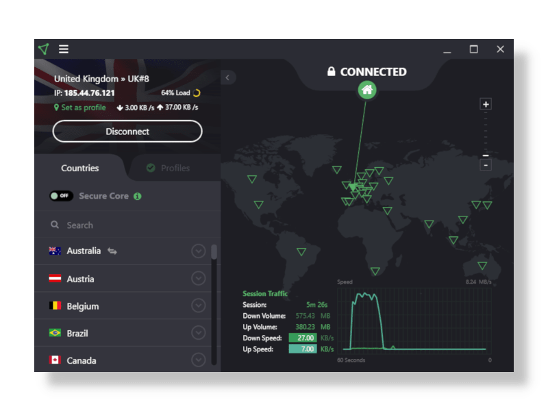Expand the Australia server list
The height and width of the screenshot is (411, 548).
198,251
